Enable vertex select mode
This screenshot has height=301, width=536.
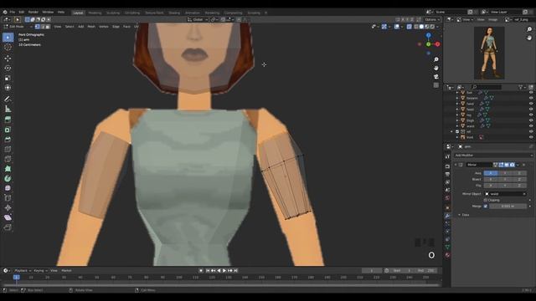37,27
